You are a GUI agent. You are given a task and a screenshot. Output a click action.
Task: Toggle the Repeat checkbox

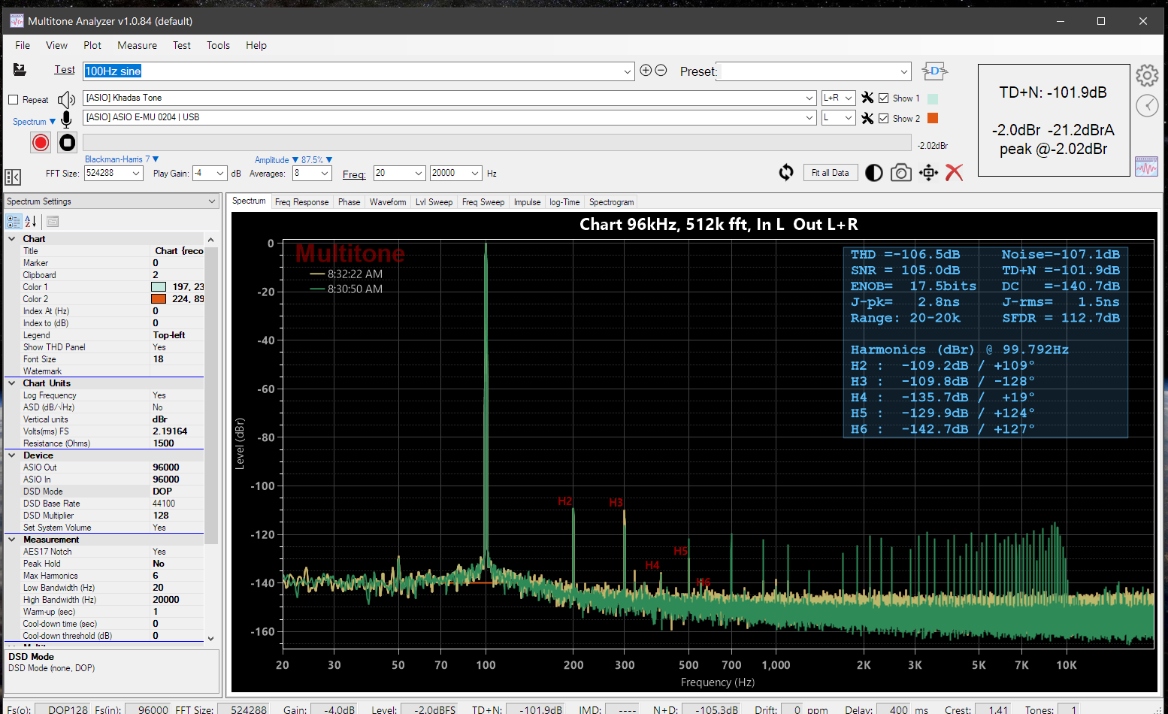(x=13, y=100)
